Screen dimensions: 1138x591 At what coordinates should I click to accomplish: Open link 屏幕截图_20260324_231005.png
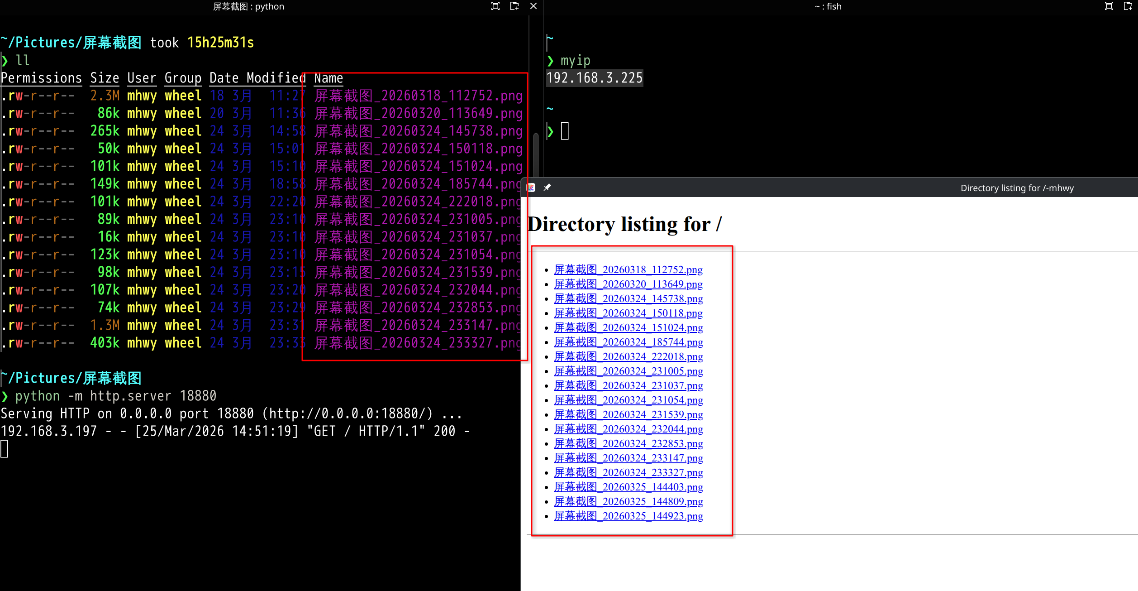(628, 371)
